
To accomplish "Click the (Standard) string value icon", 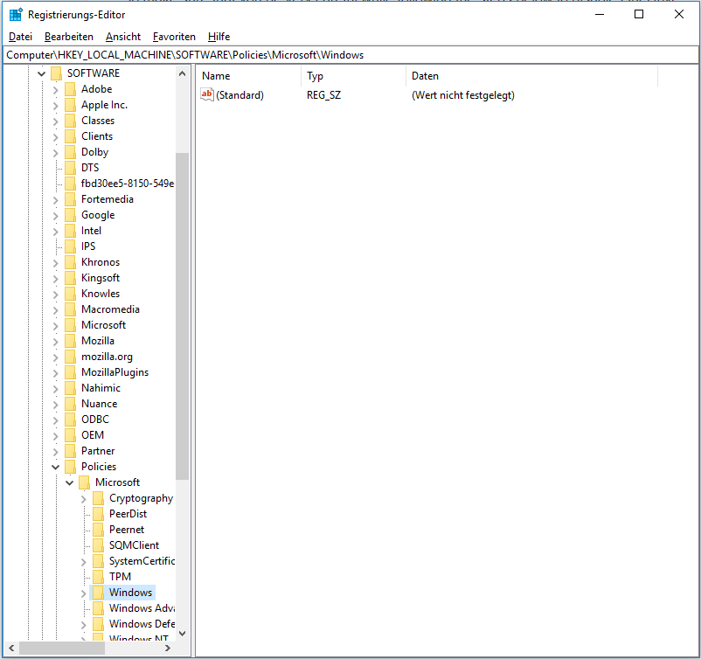I will [x=206, y=94].
